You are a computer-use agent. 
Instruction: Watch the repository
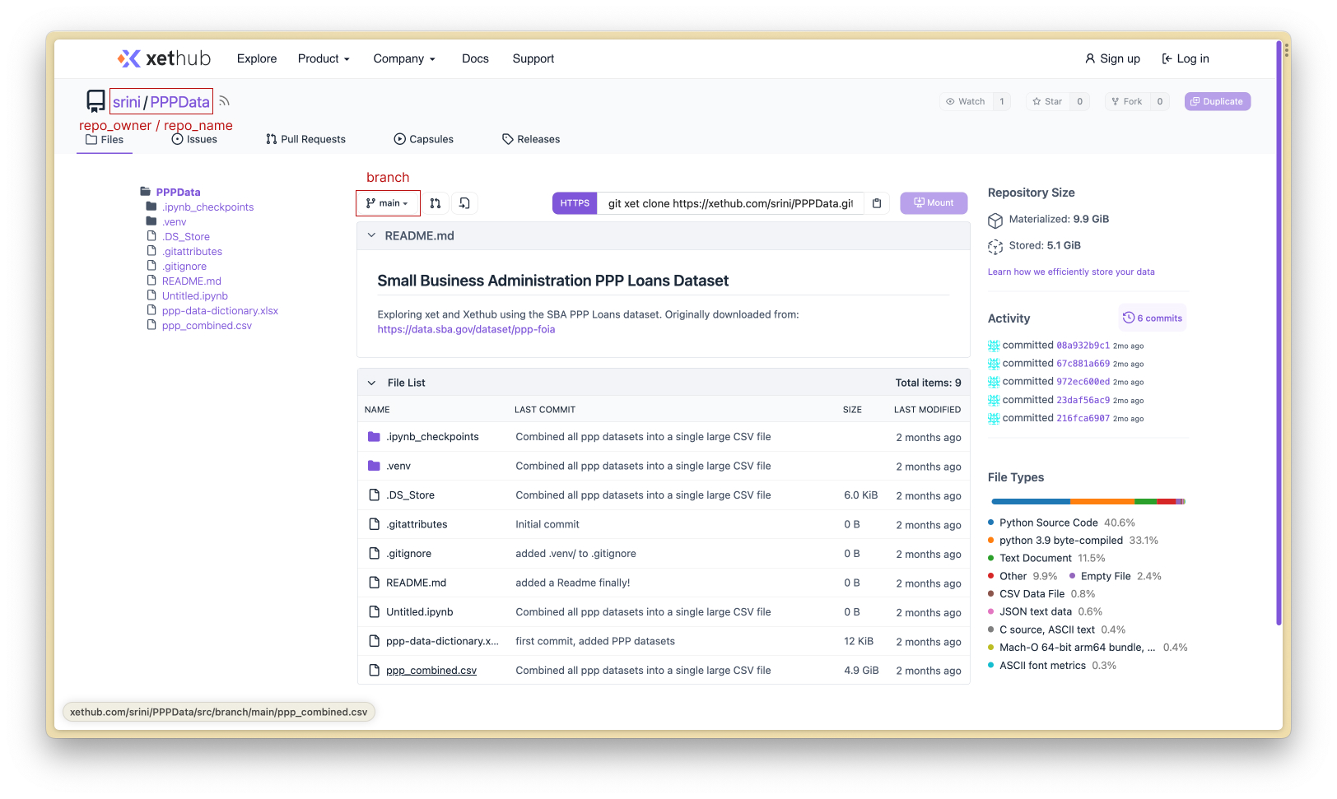click(x=966, y=101)
